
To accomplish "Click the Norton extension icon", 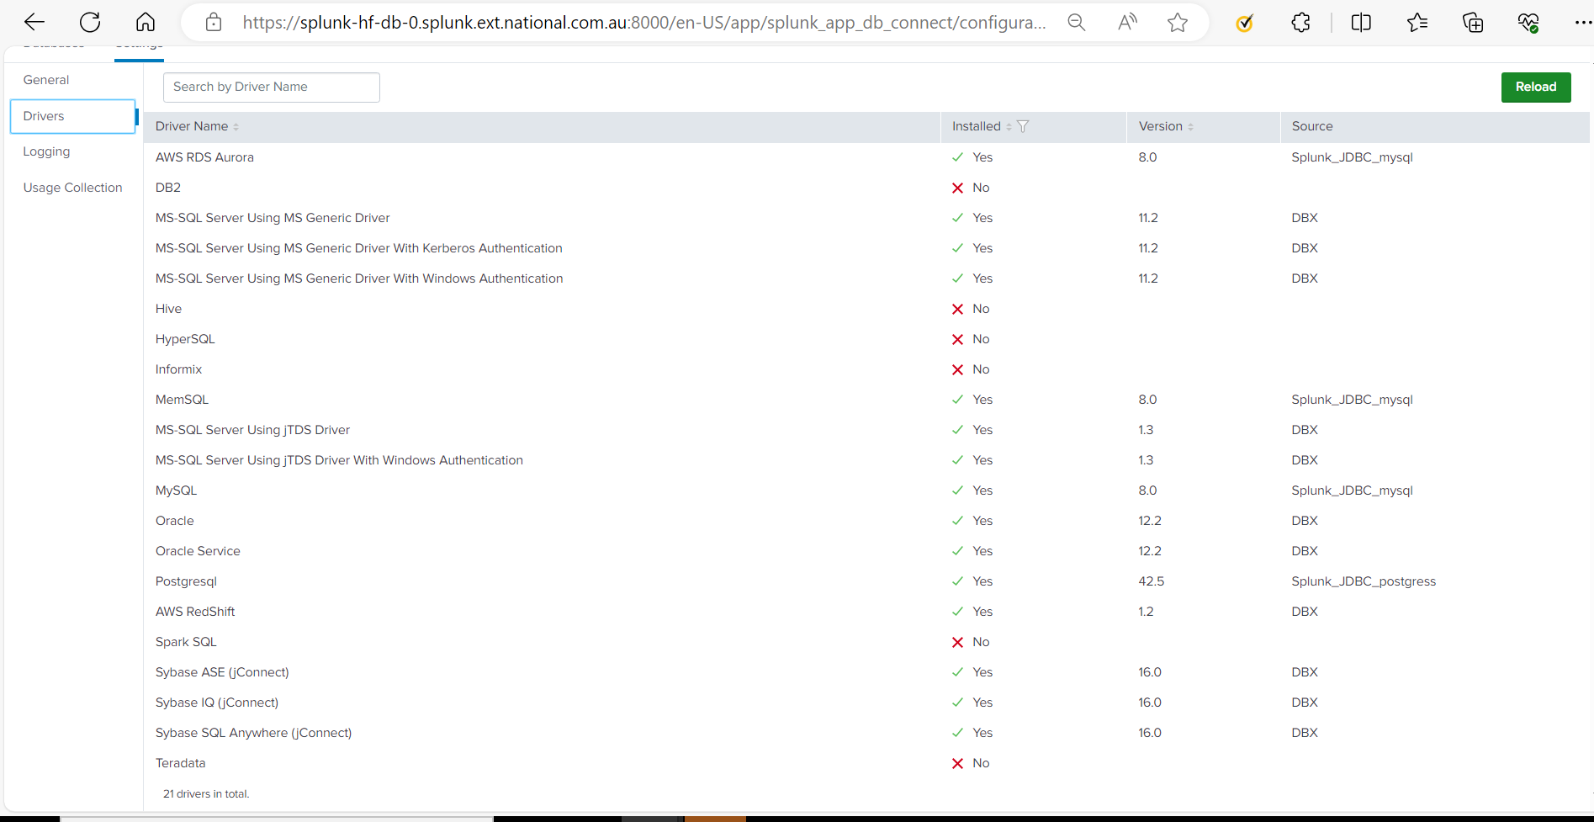I will (x=1245, y=24).
